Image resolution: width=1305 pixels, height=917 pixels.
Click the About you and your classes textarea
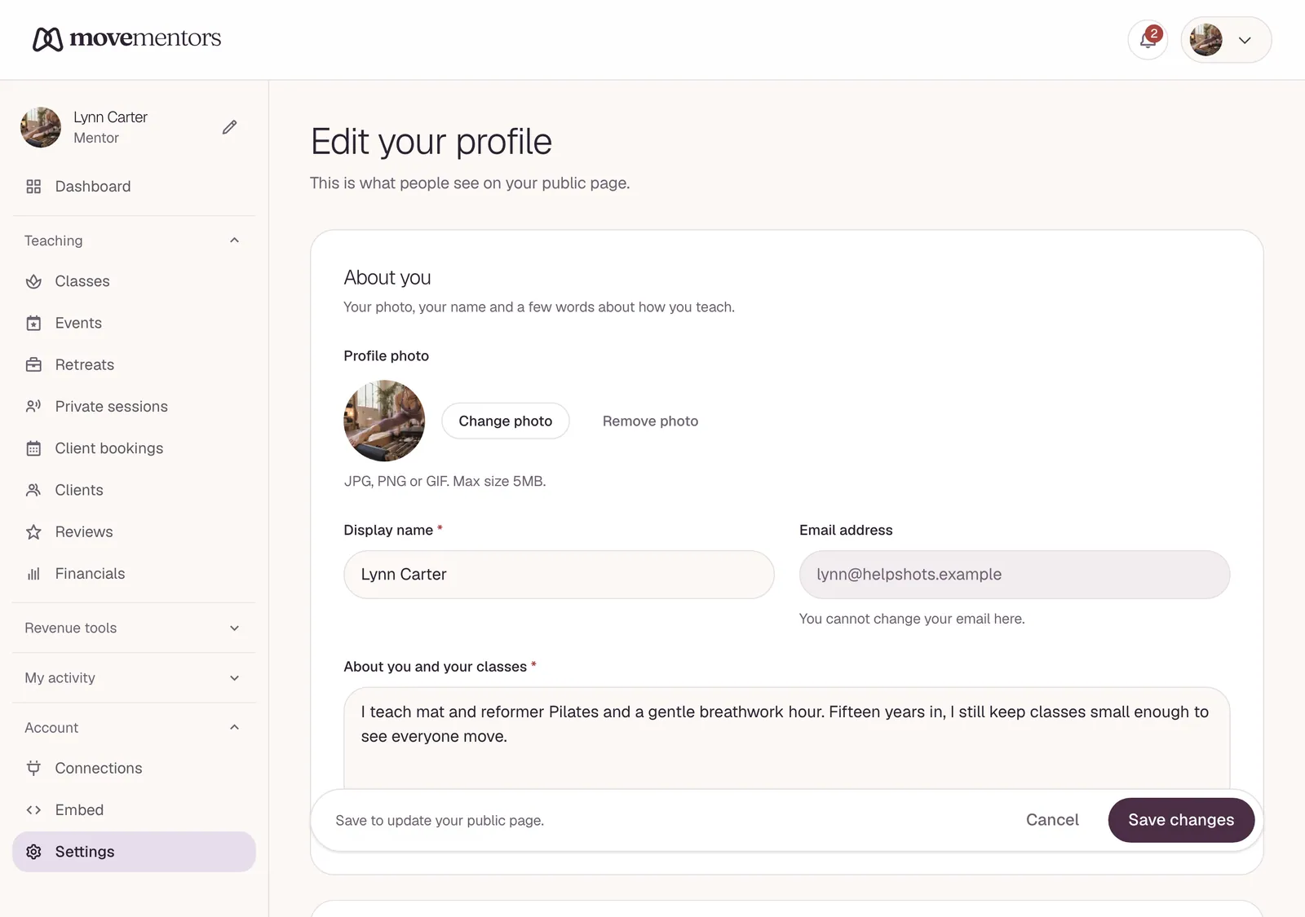pyautogui.click(x=787, y=738)
